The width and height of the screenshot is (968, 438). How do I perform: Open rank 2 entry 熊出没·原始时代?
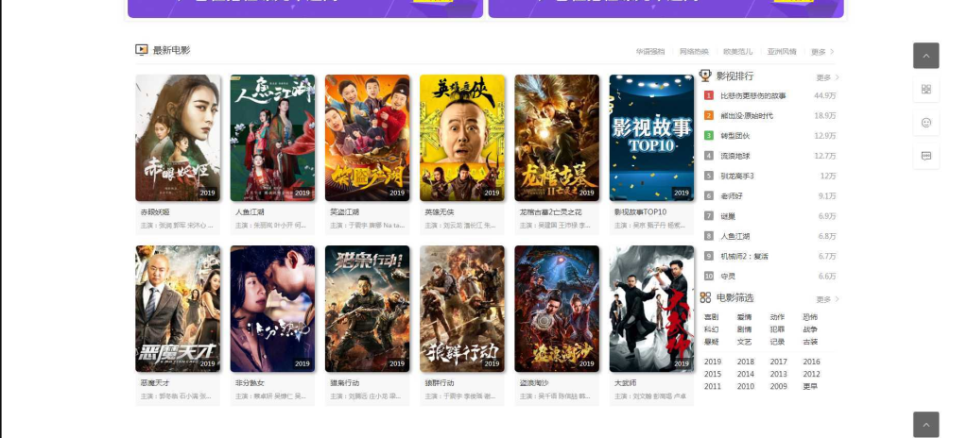click(747, 116)
